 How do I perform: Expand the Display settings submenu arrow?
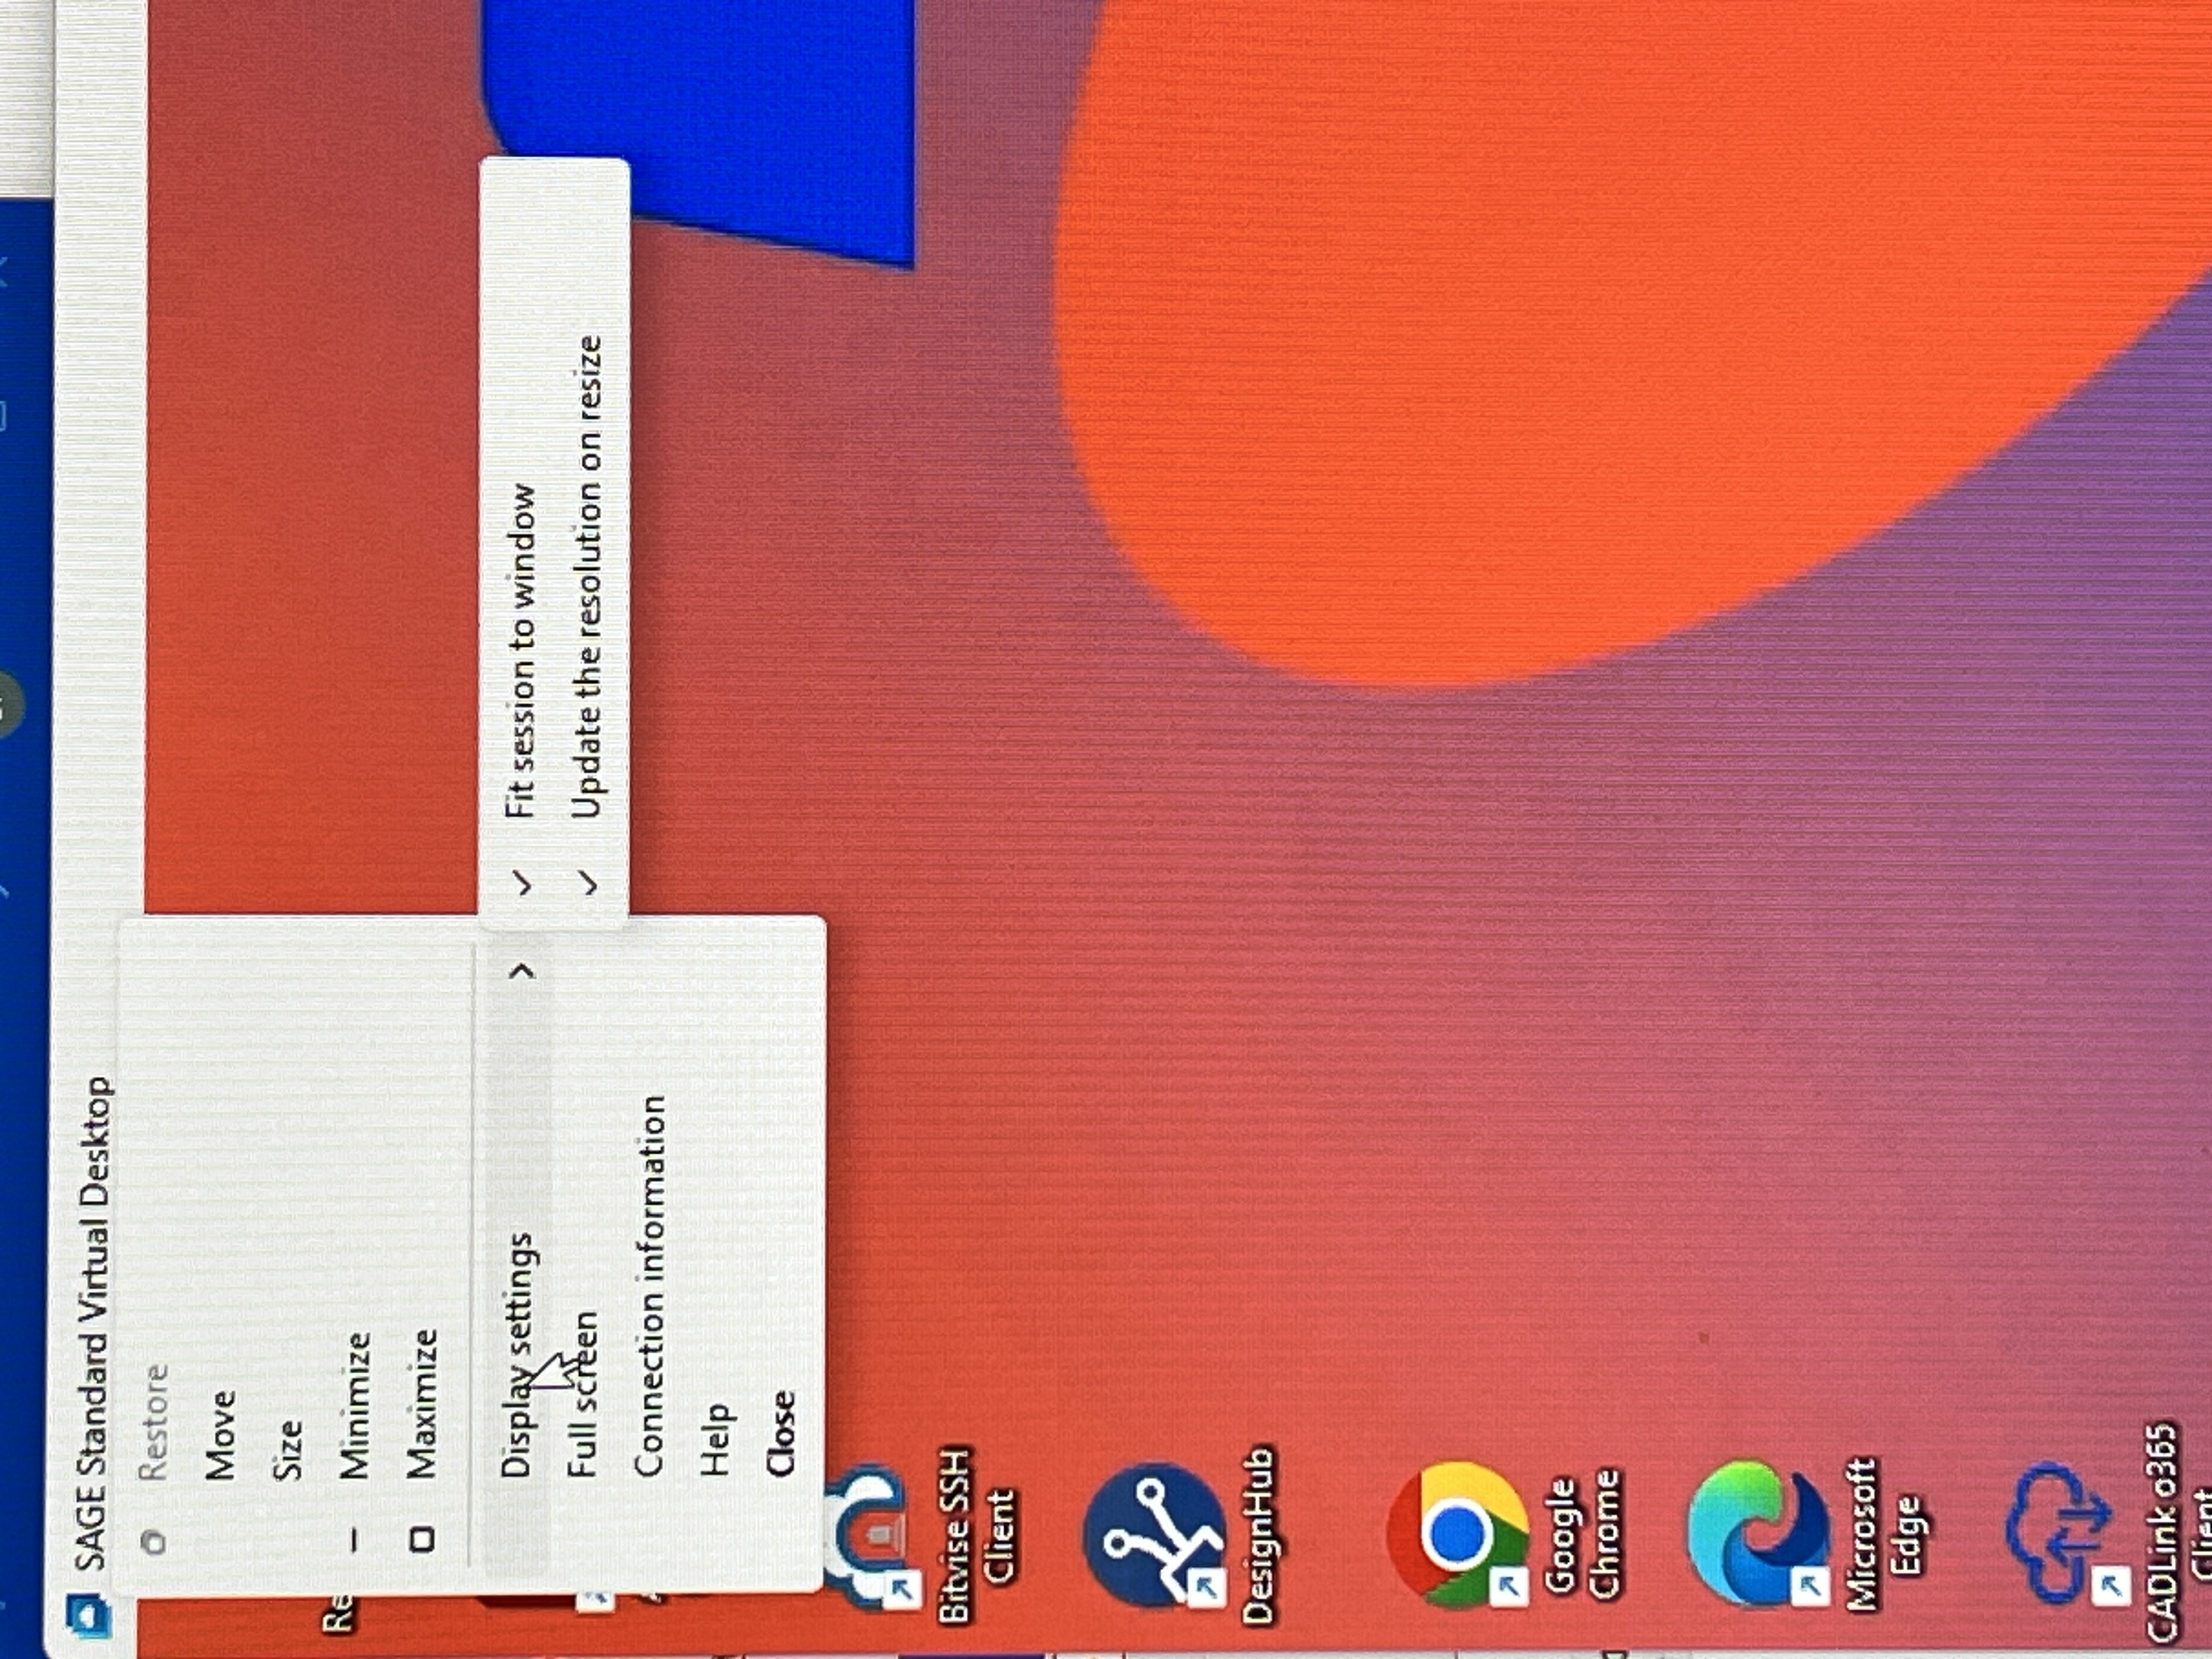click(523, 971)
